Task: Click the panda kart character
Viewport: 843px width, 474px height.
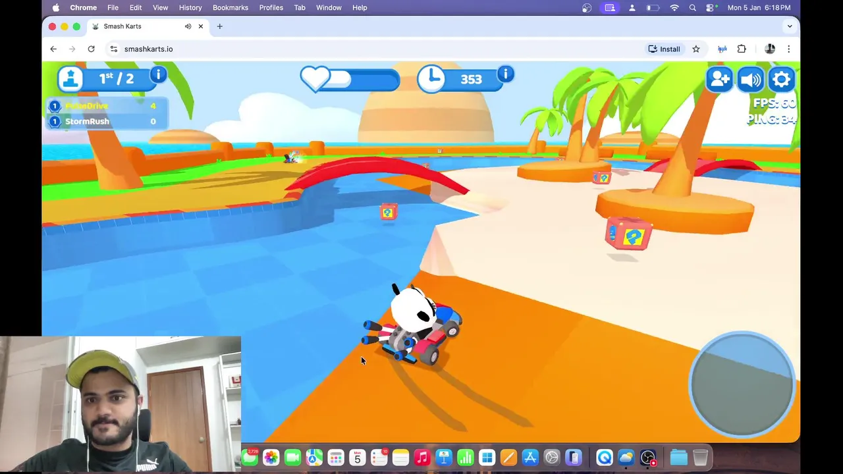Action: pyautogui.click(x=412, y=325)
